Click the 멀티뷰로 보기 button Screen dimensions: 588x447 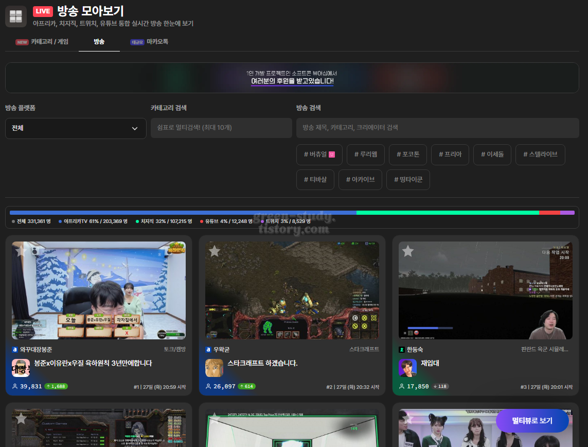[532, 421]
